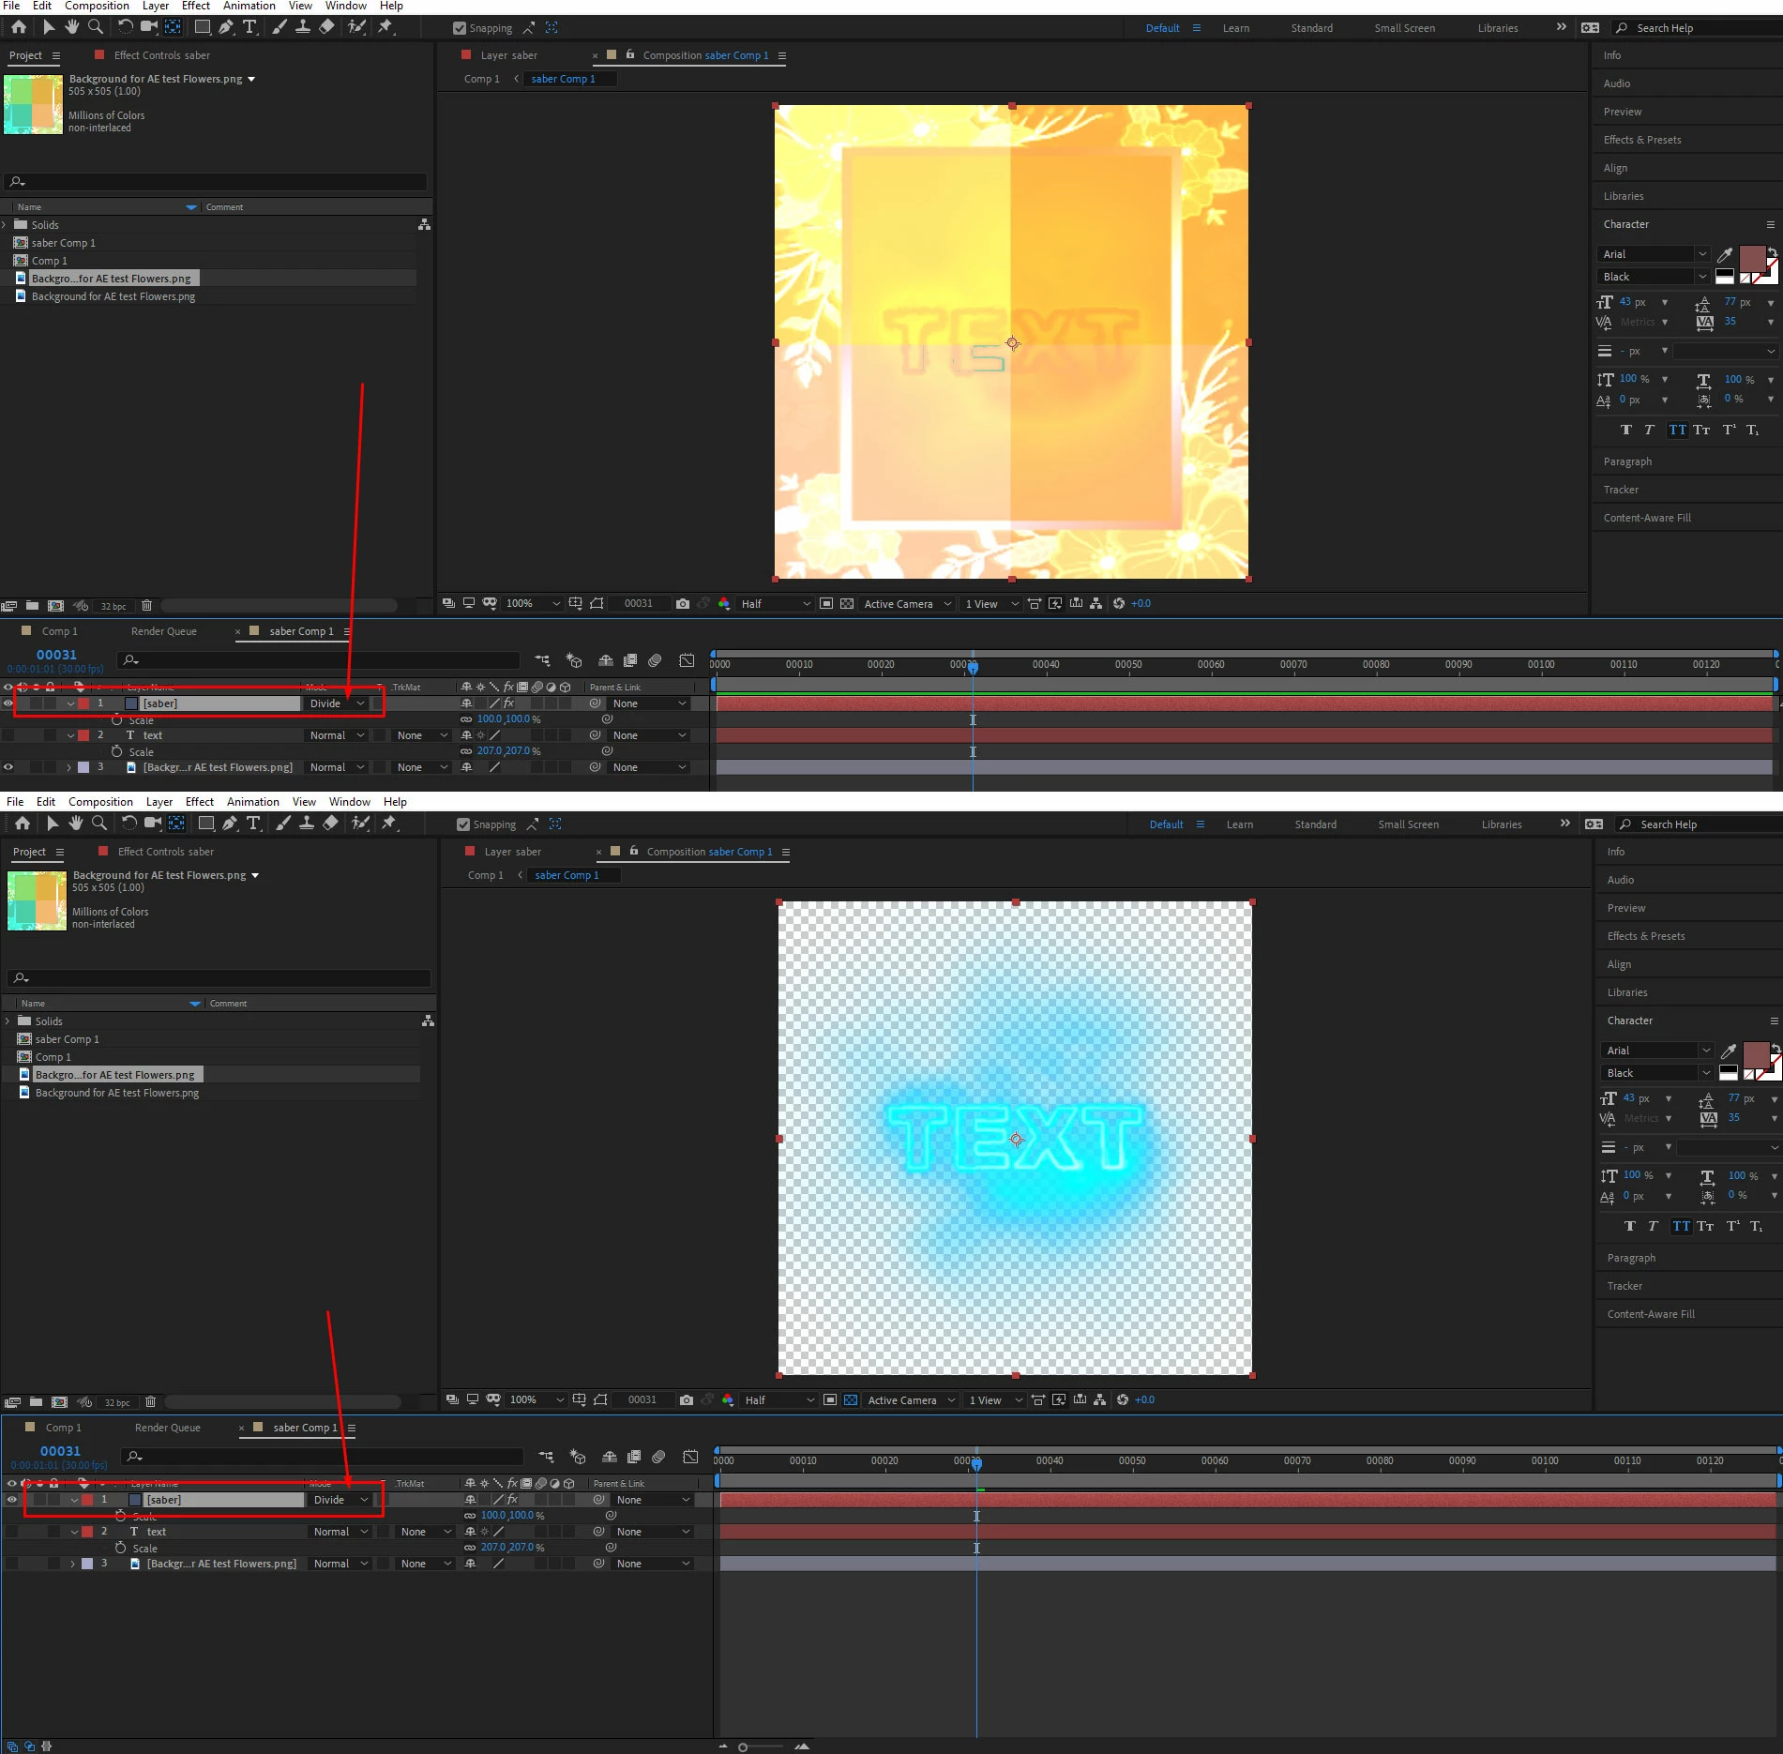Switch to Standard workspace in lower window
Viewport: 1783px width, 1754px height.
(x=1316, y=824)
